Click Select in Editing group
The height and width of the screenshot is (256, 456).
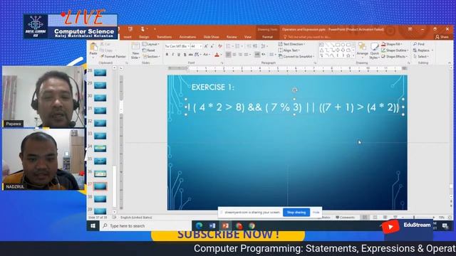tap(421, 56)
